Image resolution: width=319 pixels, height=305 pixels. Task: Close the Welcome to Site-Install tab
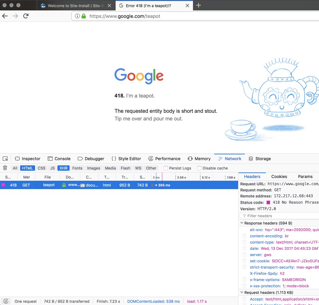(109, 6)
